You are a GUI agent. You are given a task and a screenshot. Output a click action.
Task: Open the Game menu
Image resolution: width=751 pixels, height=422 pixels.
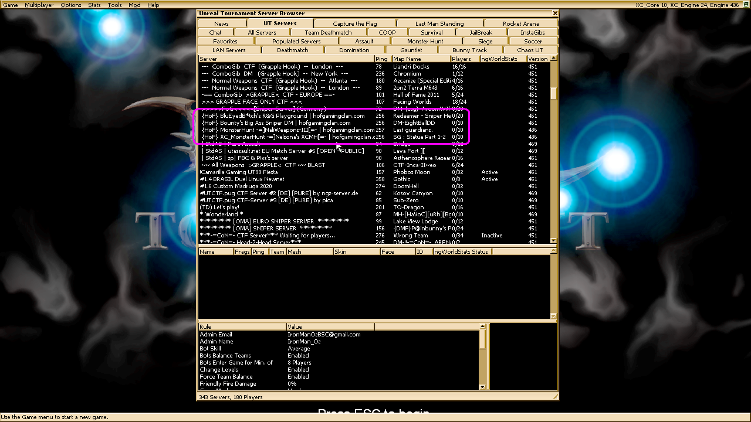click(x=10, y=5)
